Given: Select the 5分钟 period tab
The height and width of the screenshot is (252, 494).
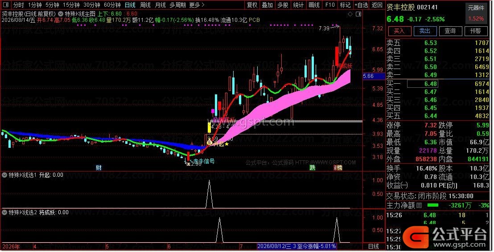Looking at the screenshot, I should coord(52,5).
